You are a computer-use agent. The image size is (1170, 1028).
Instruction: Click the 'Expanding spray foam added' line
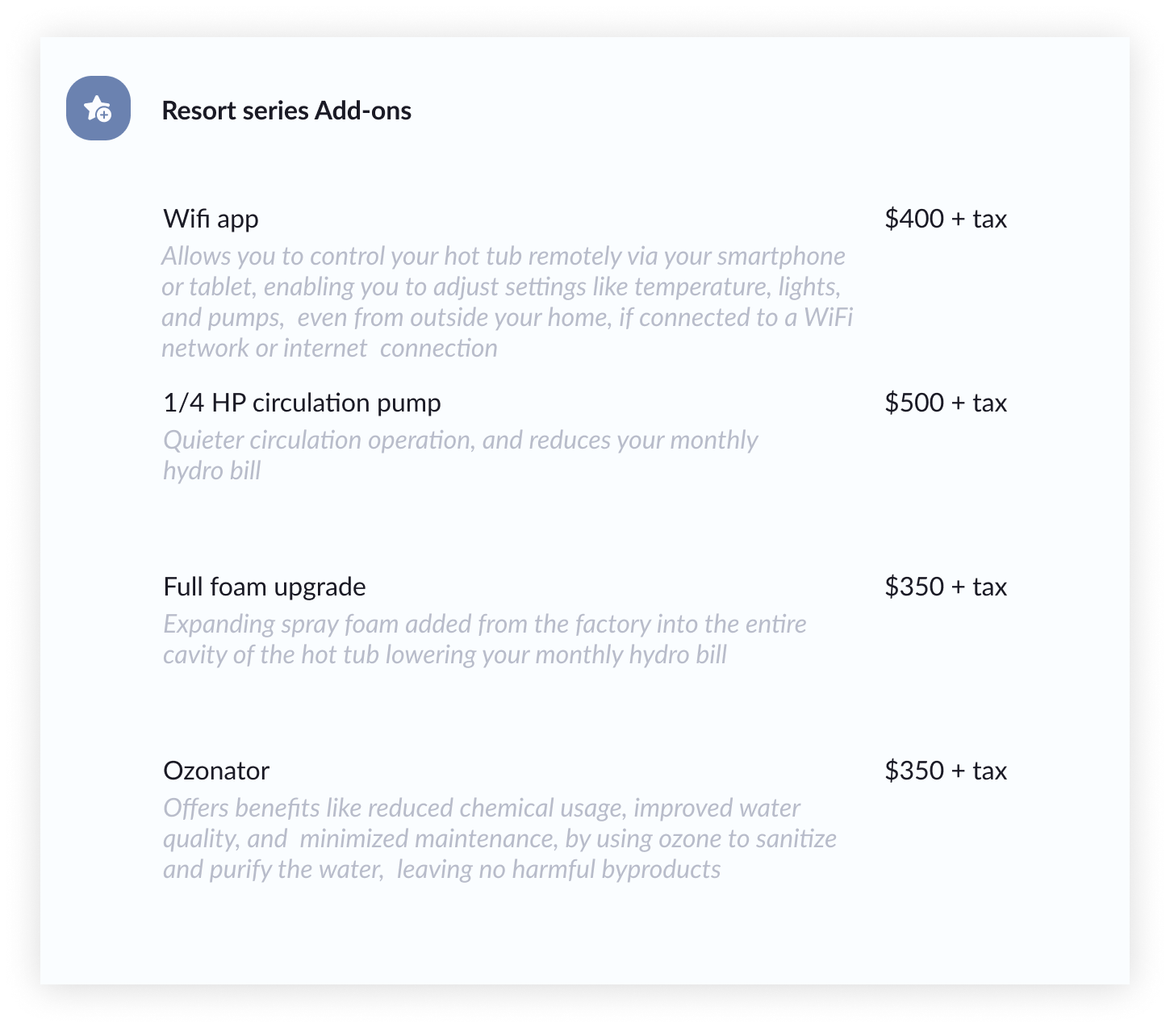(x=484, y=625)
